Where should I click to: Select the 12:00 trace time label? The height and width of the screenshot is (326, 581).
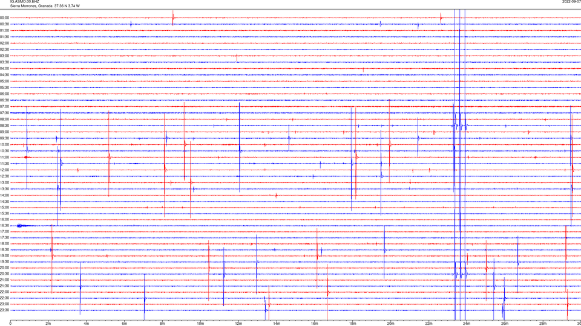coord(4,170)
